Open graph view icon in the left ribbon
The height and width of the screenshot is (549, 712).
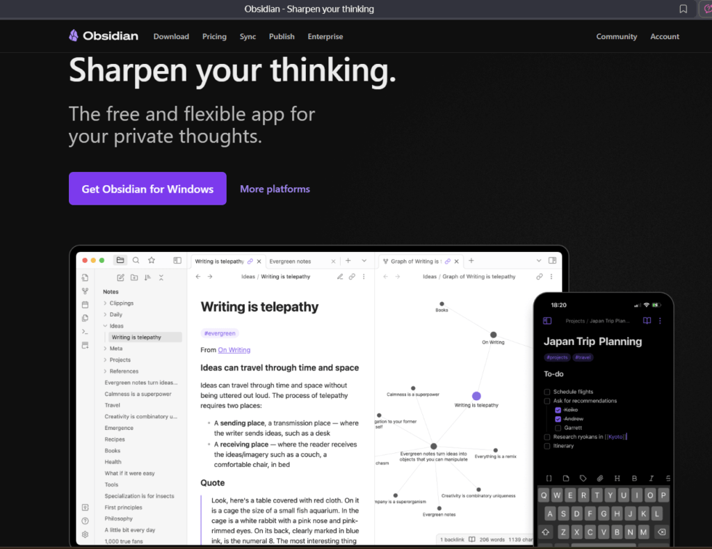(85, 291)
